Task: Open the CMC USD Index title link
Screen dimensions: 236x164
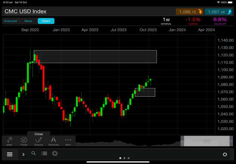Action: coord(25,11)
